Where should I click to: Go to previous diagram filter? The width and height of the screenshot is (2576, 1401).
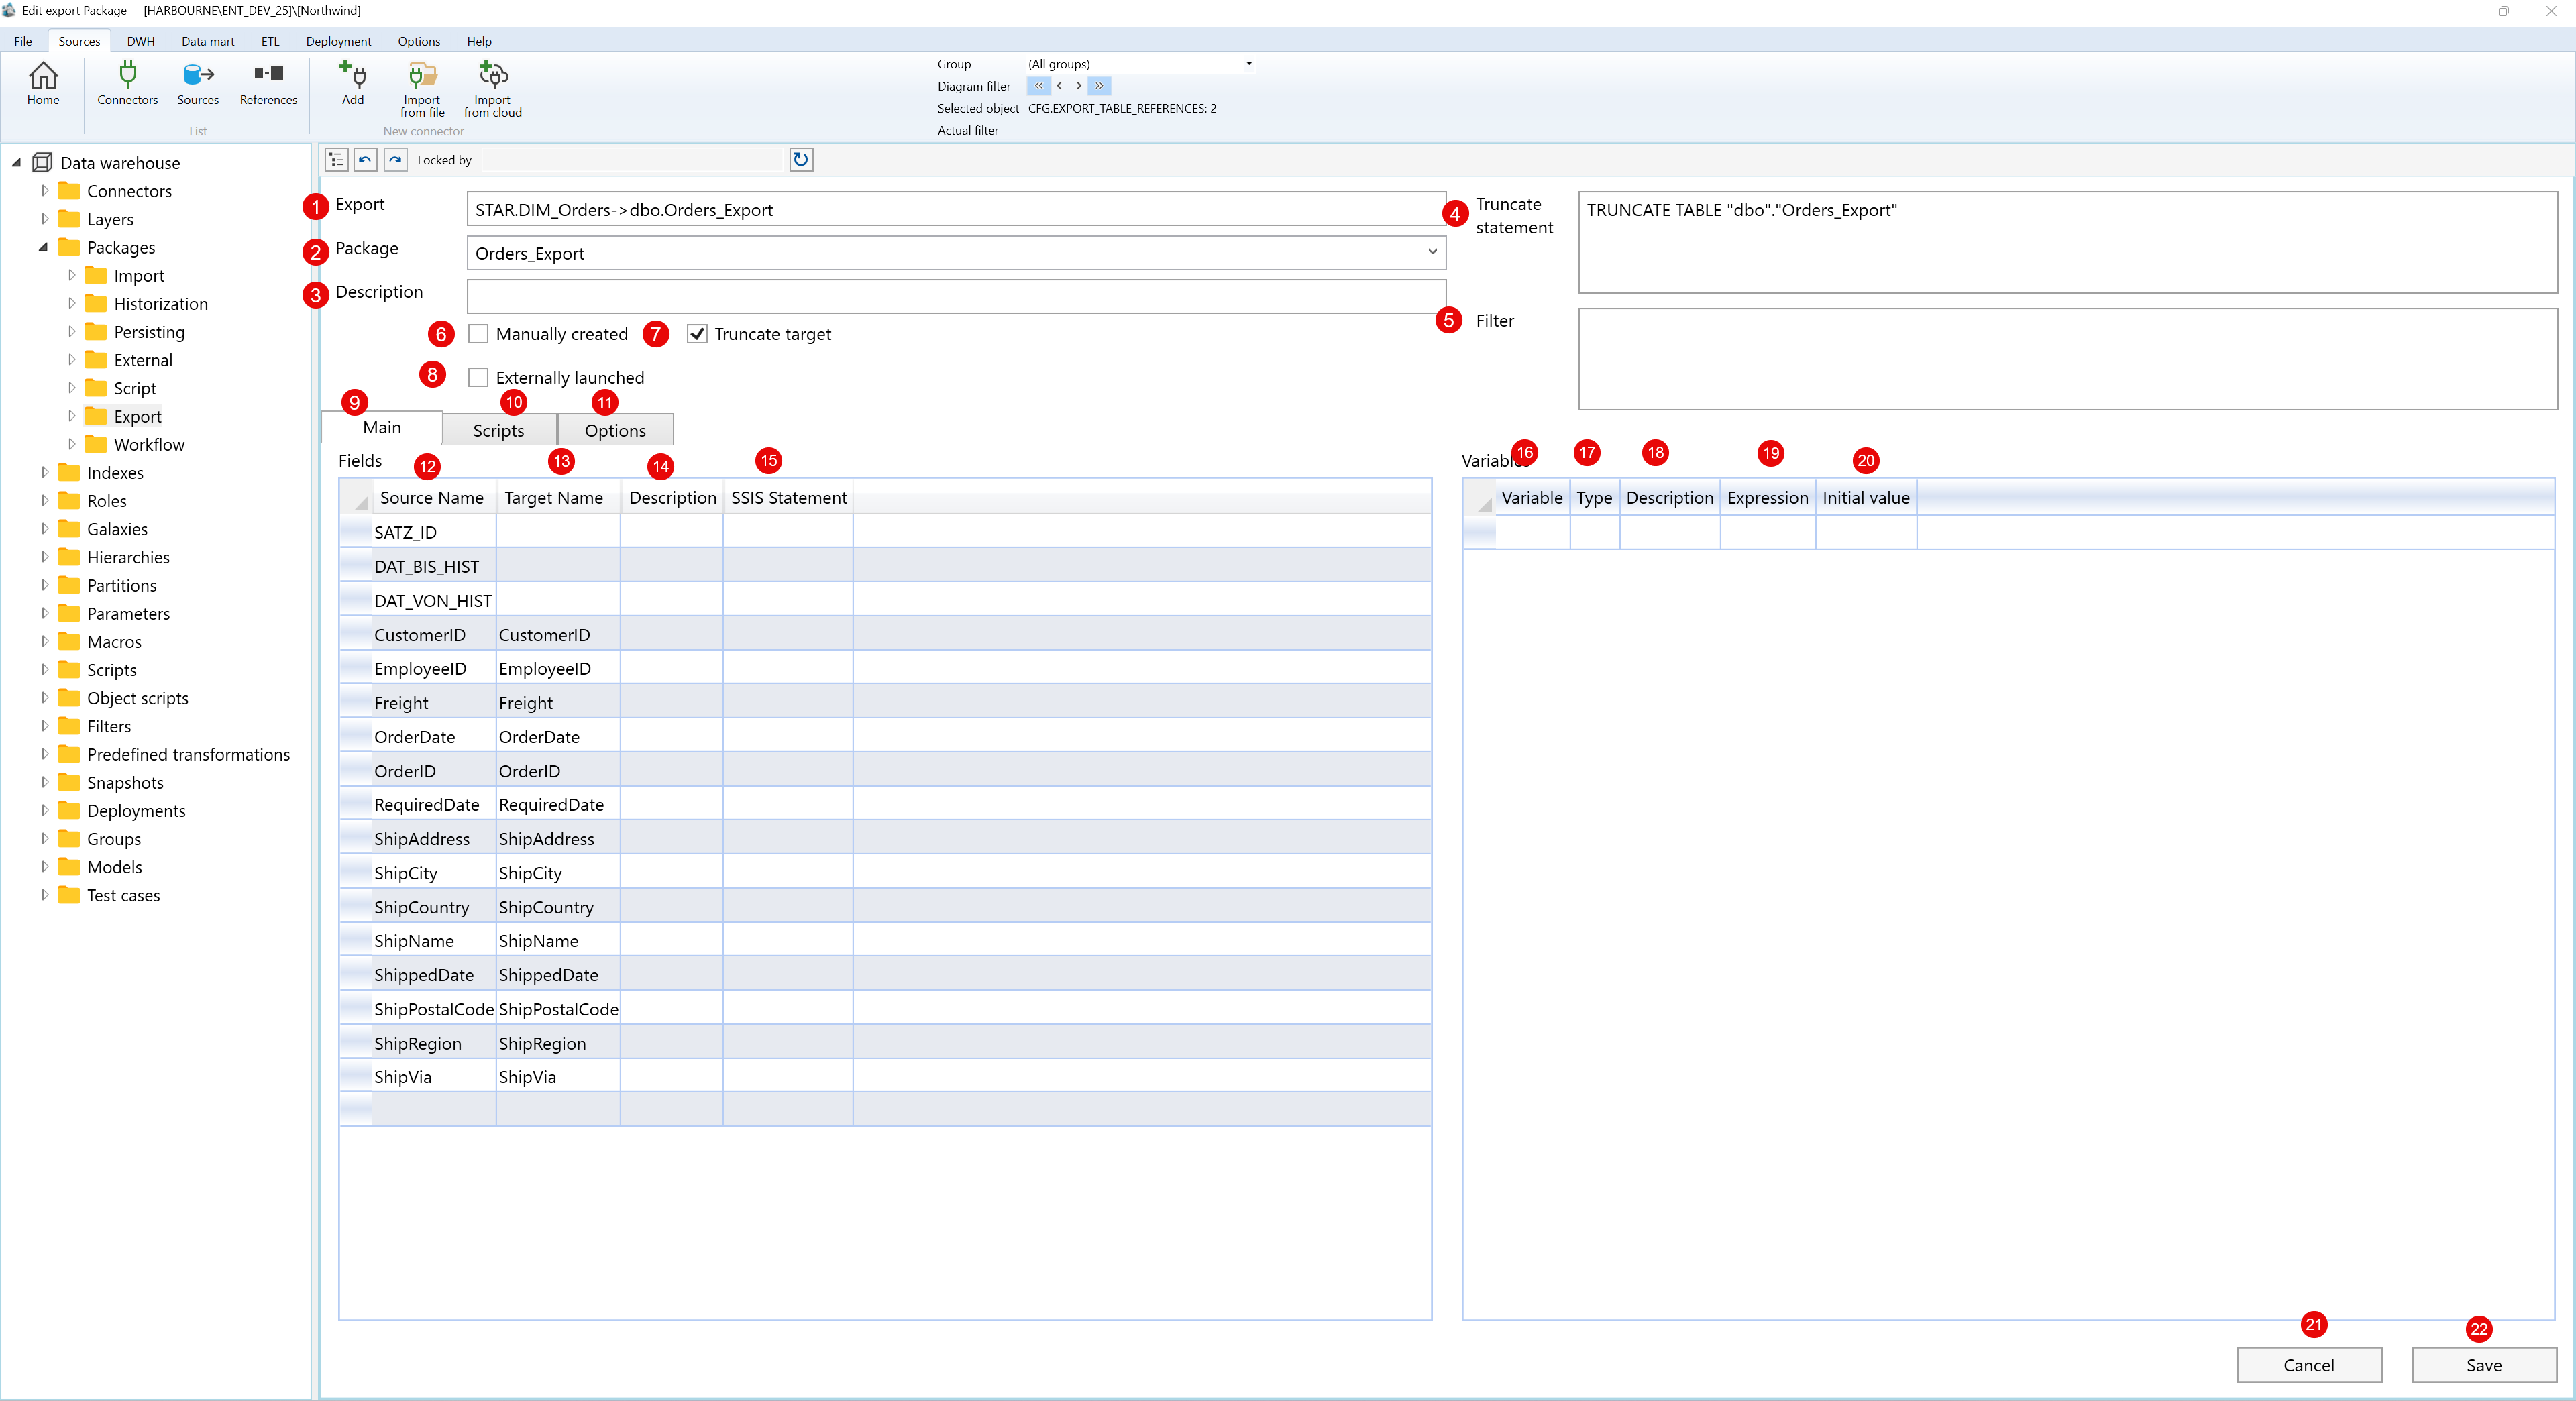pyautogui.click(x=1059, y=86)
